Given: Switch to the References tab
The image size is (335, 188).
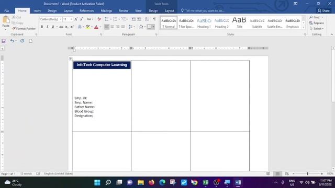Looking at the screenshot, I should (86, 10).
